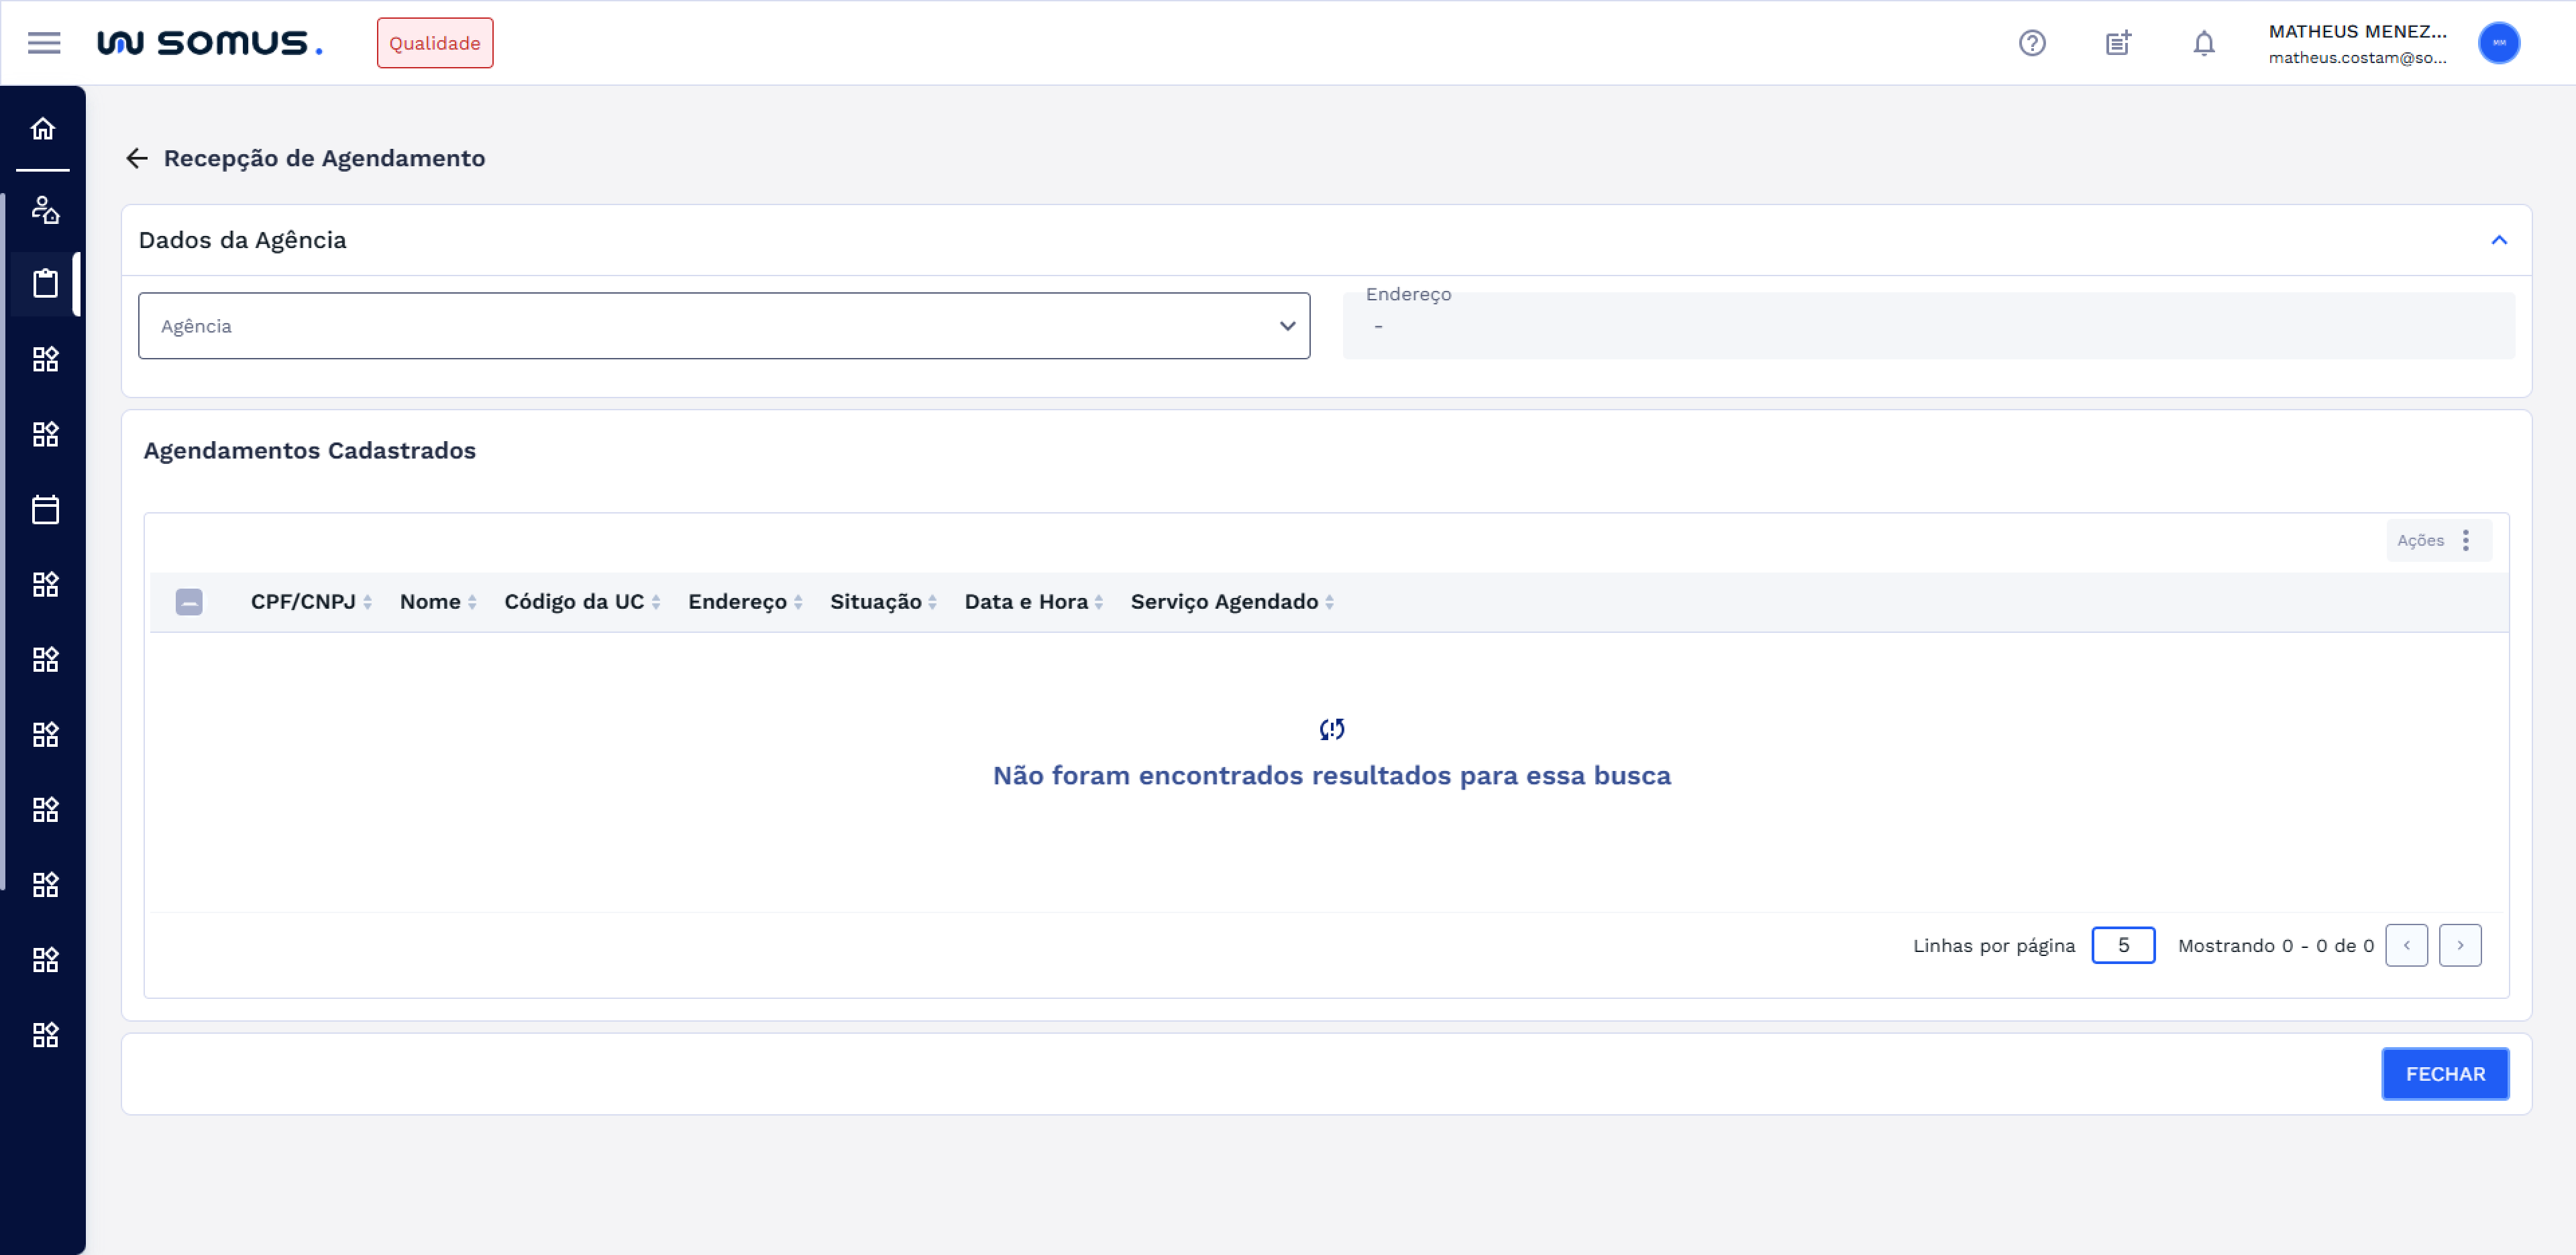The height and width of the screenshot is (1255, 2576).
Task: Click the user avatar circle
Action: click(x=2498, y=43)
